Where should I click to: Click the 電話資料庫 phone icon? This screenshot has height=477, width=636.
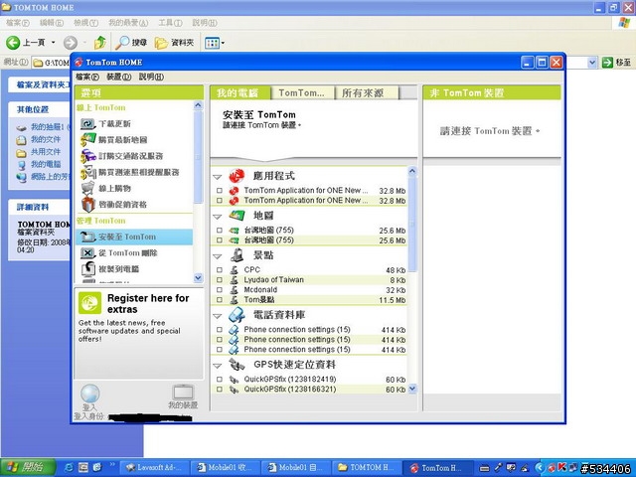click(x=237, y=315)
